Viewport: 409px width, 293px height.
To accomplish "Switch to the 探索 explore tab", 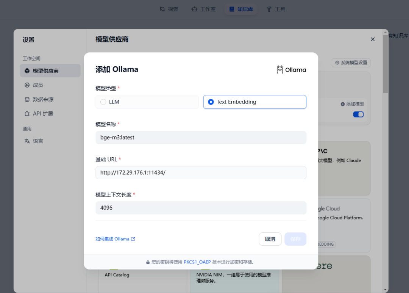I will 169,9.
